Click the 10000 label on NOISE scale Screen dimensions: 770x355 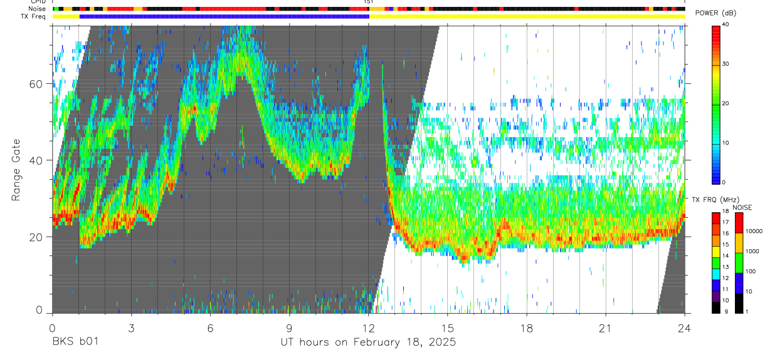tap(754, 231)
